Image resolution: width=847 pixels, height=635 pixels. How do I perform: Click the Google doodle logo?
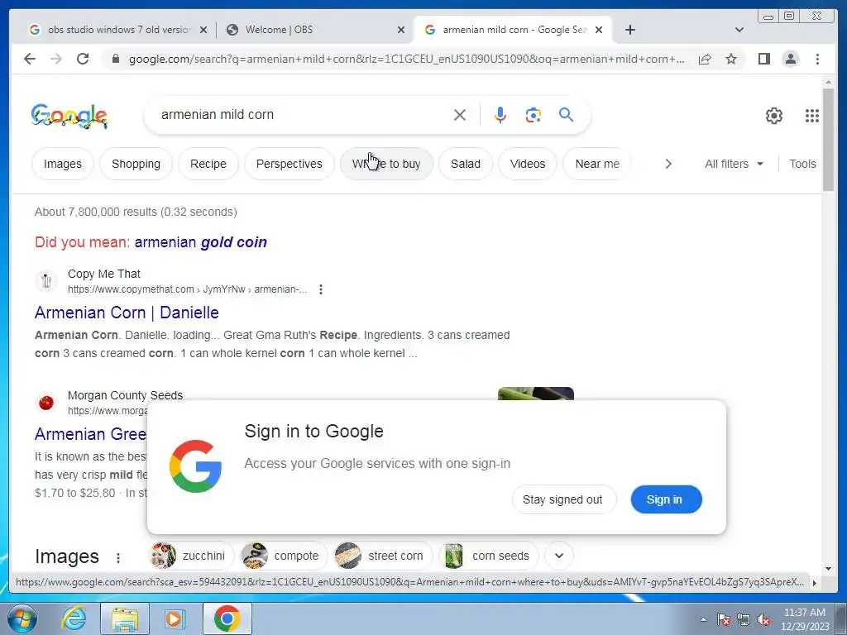[x=69, y=116]
